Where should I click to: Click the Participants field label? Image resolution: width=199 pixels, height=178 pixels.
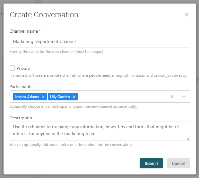click(x=21, y=87)
